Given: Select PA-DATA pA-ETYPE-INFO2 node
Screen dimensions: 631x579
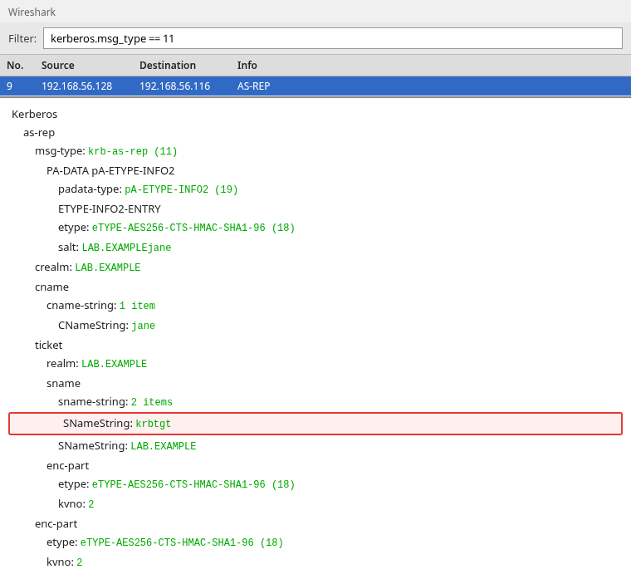Looking at the screenshot, I should (x=110, y=171).
